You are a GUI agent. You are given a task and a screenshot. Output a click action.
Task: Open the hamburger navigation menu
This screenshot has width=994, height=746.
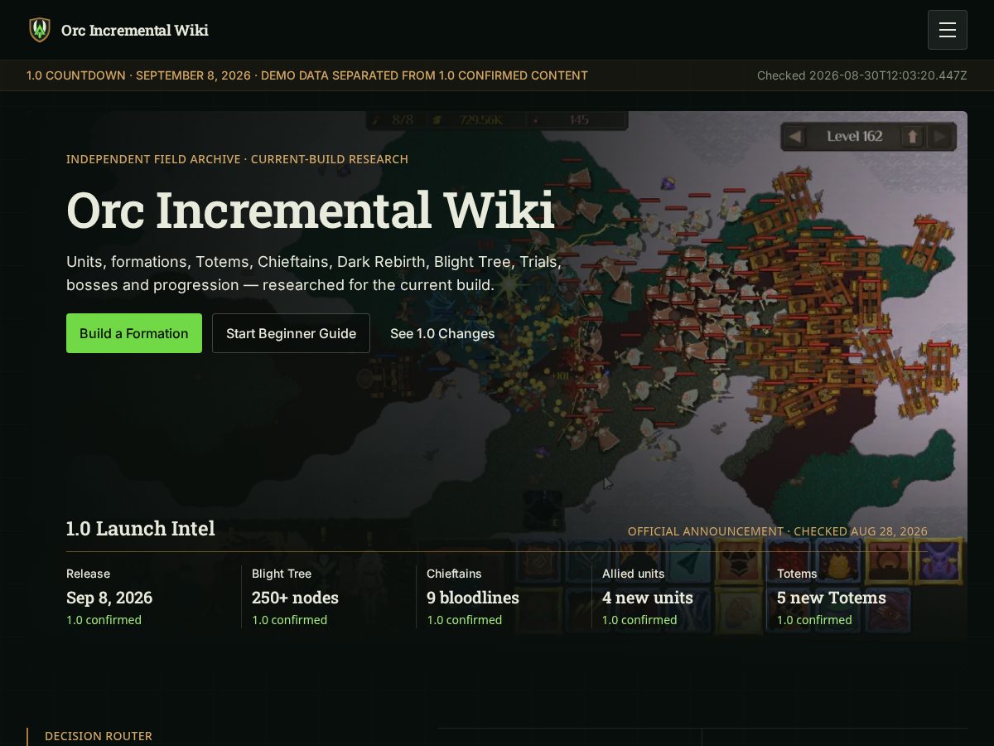tap(948, 30)
